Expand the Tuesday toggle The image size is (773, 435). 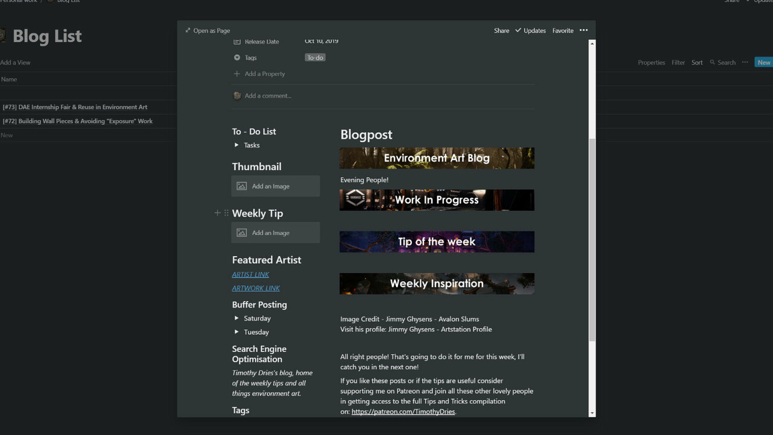point(237,332)
